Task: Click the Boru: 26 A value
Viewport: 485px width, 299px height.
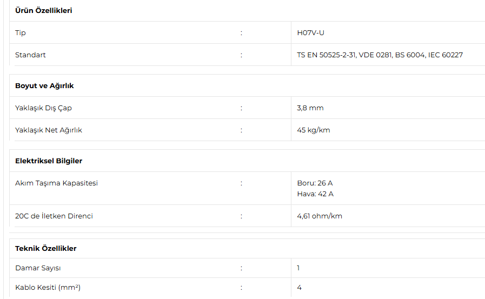Action: point(315,183)
